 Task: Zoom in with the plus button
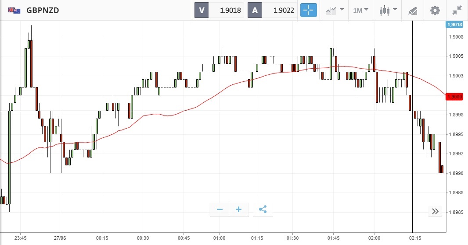(239, 210)
